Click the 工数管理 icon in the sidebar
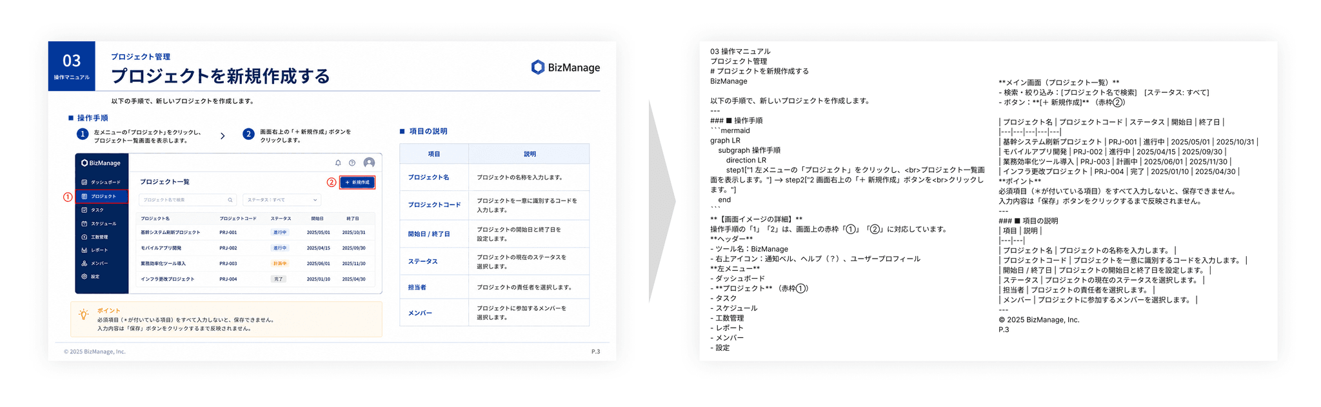 tap(84, 237)
